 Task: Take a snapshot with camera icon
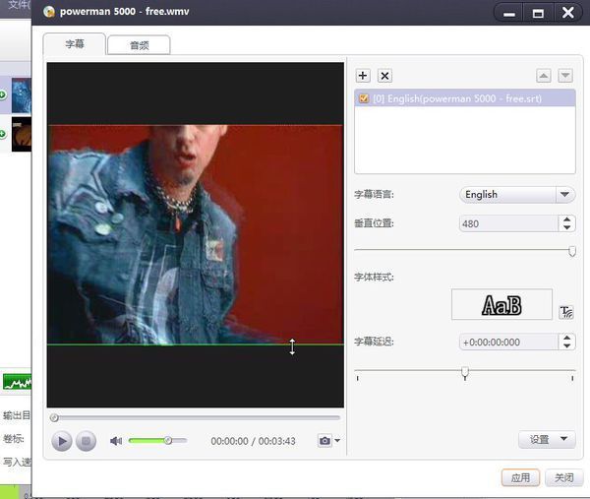click(324, 440)
